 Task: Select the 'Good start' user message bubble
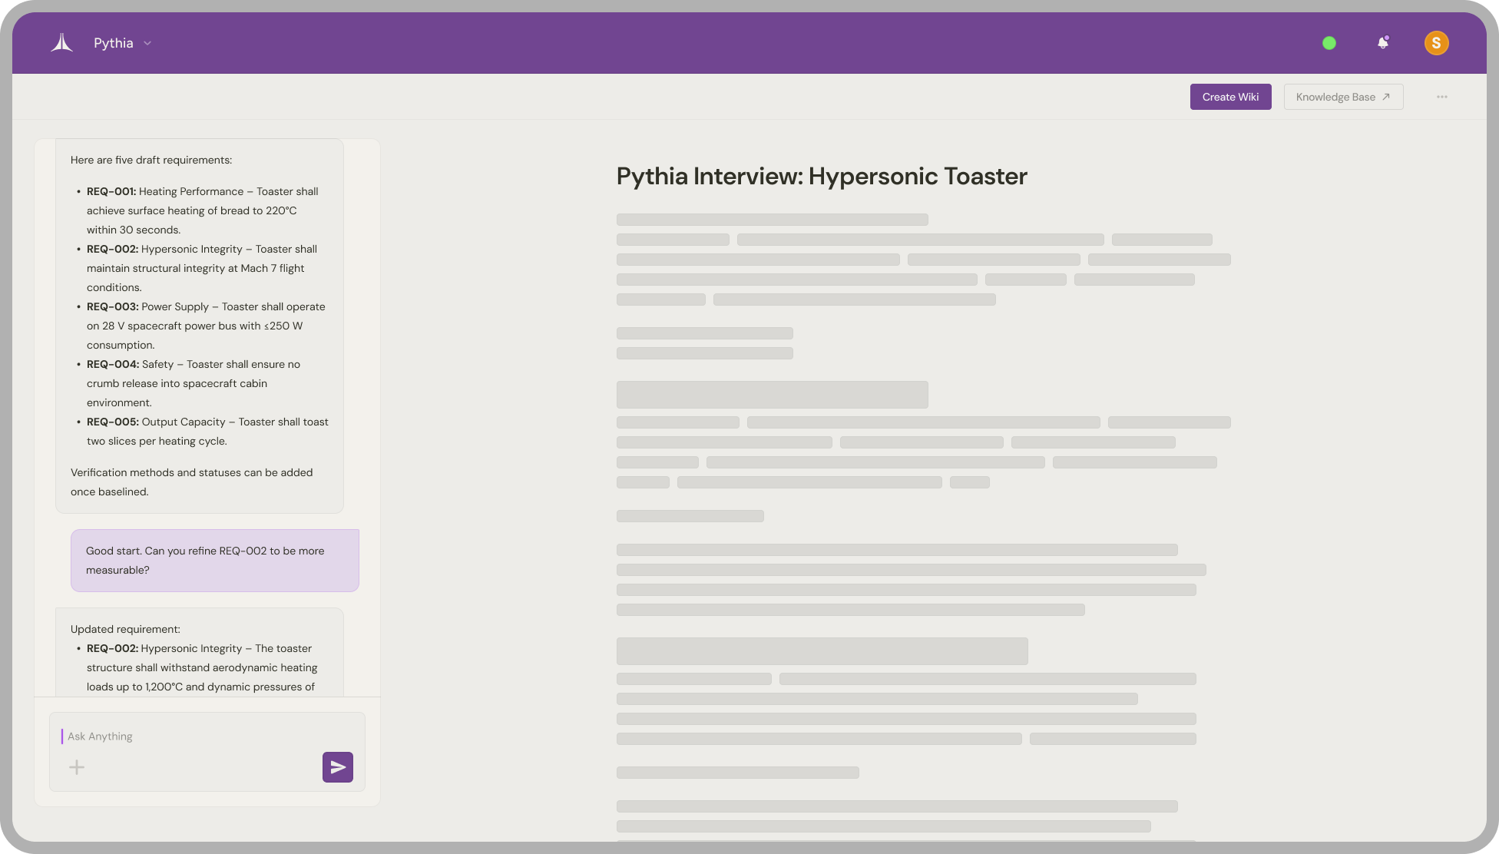point(215,560)
